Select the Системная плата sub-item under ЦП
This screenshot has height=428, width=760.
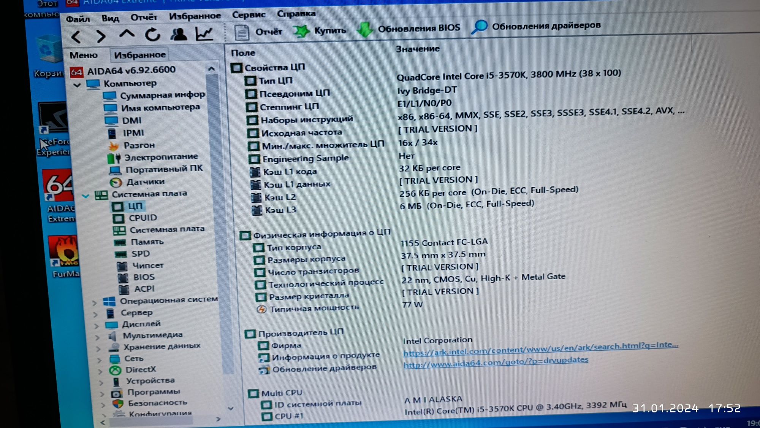tap(159, 230)
